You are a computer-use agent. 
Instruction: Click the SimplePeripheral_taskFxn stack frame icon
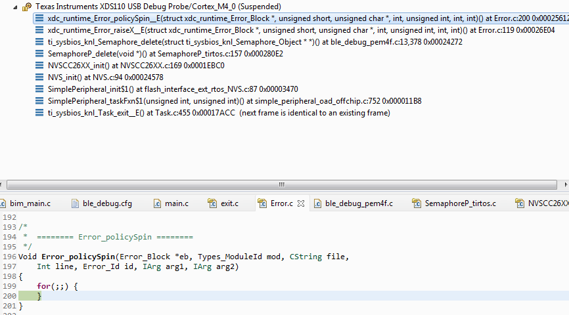pos(39,101)
